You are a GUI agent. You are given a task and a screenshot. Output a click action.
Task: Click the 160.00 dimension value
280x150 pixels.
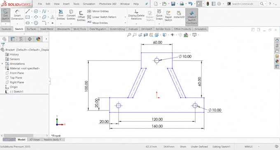click(x=157, y=126)
